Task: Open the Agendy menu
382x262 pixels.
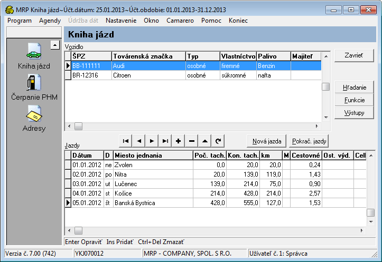Action: tap(50, 20)
